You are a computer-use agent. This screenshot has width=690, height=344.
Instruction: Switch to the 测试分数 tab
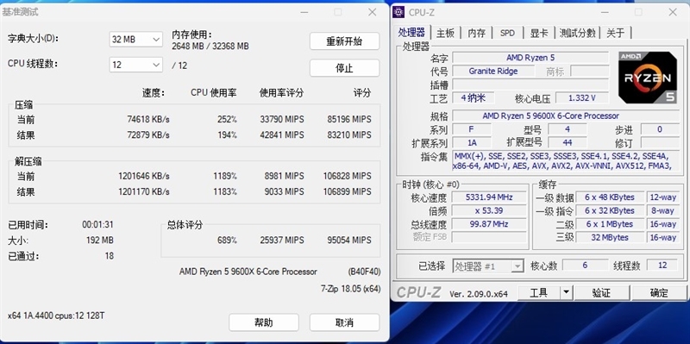tap(577, 33)
